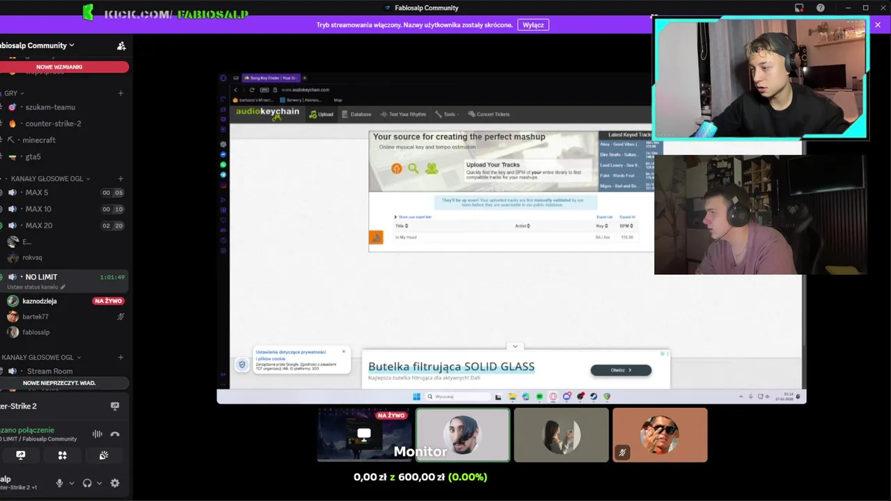Image resolution: width=891 pixels, height=501 pixels.
Task: Click Ustaw status kanału edit text
Action: coord(36,287)
